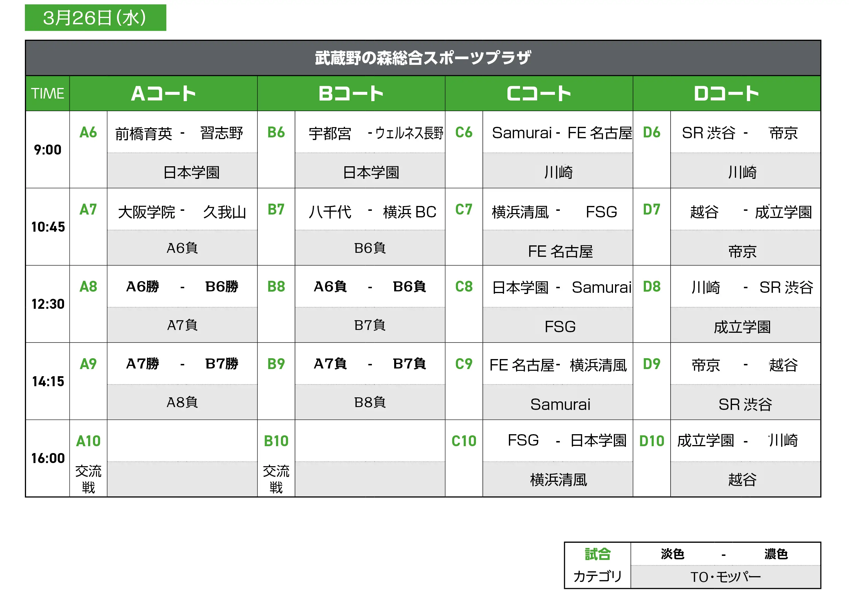The image size is (849, 607).
Task: Select team 八千代 in game B7
Action: tap(330, 212)
